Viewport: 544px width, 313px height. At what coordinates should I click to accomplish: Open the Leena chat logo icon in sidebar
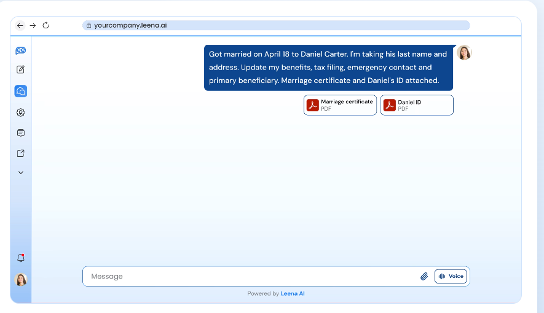pyautogui.click(x=21, y=50)
